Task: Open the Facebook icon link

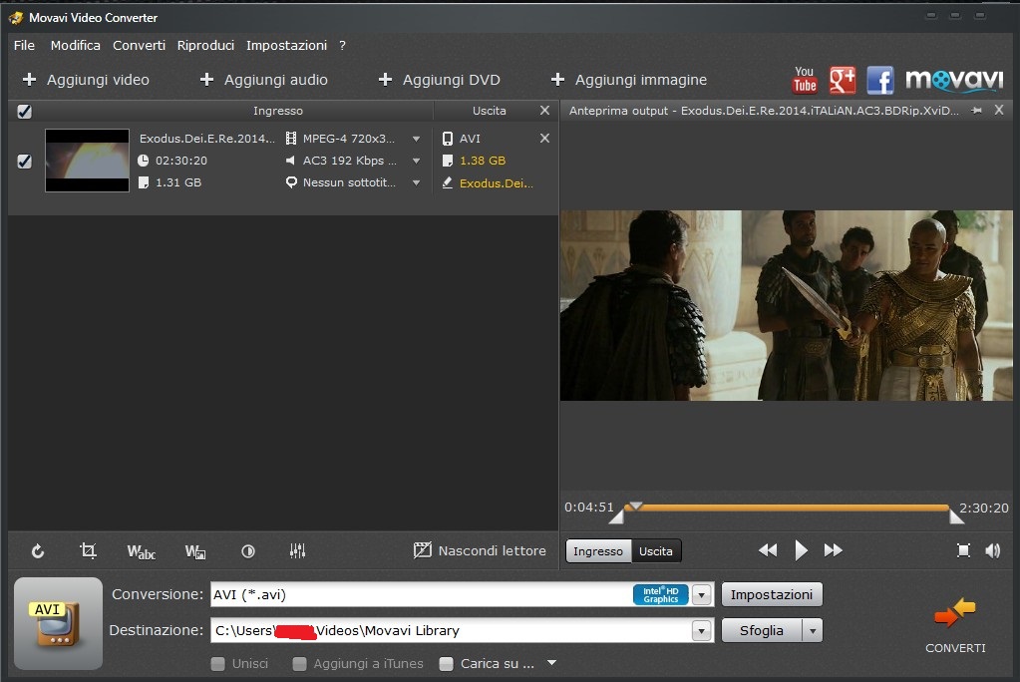Action: [880, 80]
